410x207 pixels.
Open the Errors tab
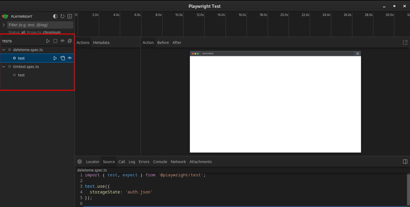pos(144,162)
